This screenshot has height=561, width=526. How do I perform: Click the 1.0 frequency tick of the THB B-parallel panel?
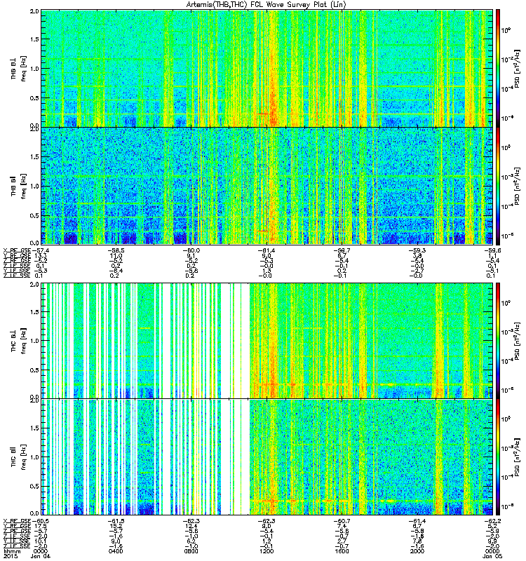34,186
